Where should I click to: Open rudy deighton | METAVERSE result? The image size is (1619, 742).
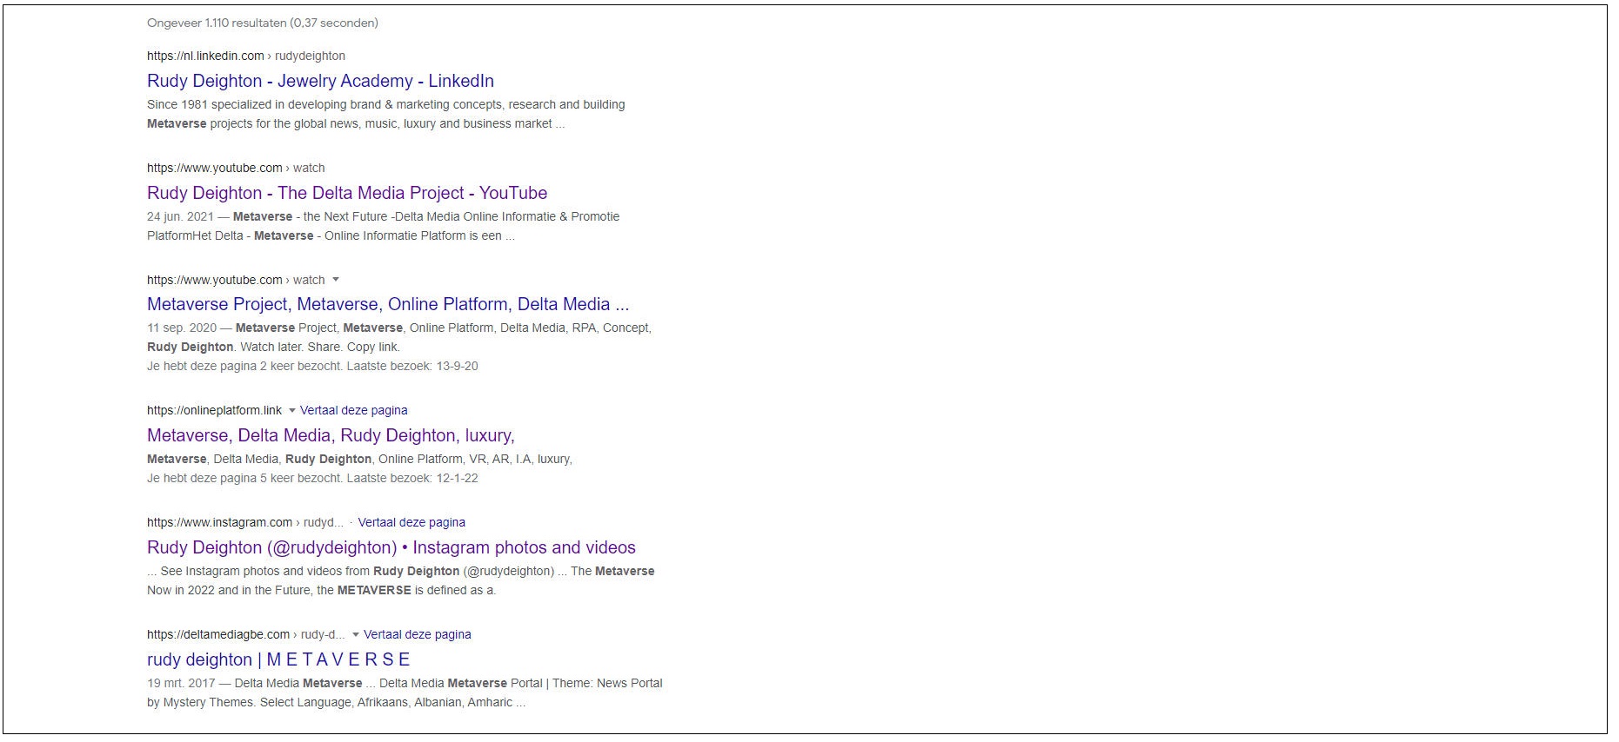click(x=278, y=659)
